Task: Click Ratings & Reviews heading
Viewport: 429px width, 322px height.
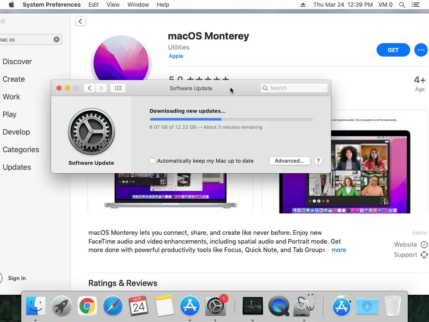Action: [x=123, y=283]
